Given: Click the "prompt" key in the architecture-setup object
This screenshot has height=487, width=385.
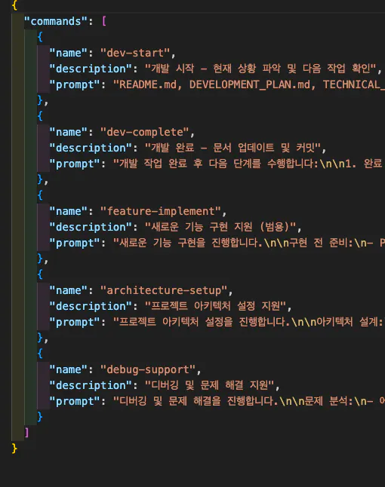Looking at the screenshot, I should (x=75, y=322).
